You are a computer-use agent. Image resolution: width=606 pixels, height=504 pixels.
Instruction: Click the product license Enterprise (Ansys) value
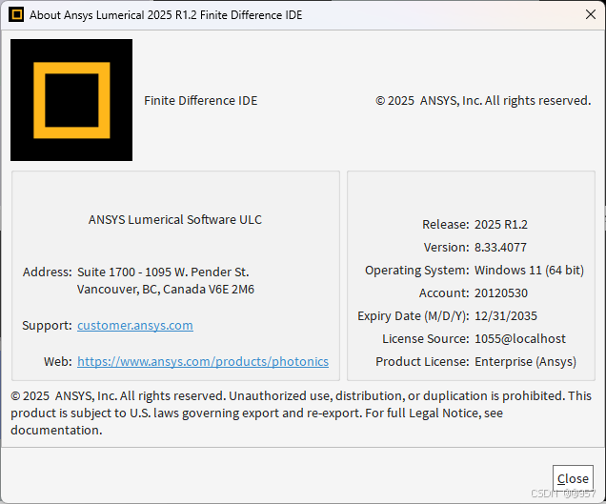pos(525,361)
